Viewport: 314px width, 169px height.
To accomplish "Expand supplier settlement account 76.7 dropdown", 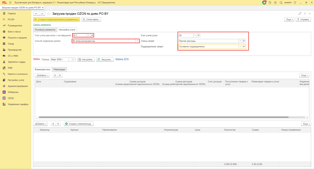I will (89, 35).
